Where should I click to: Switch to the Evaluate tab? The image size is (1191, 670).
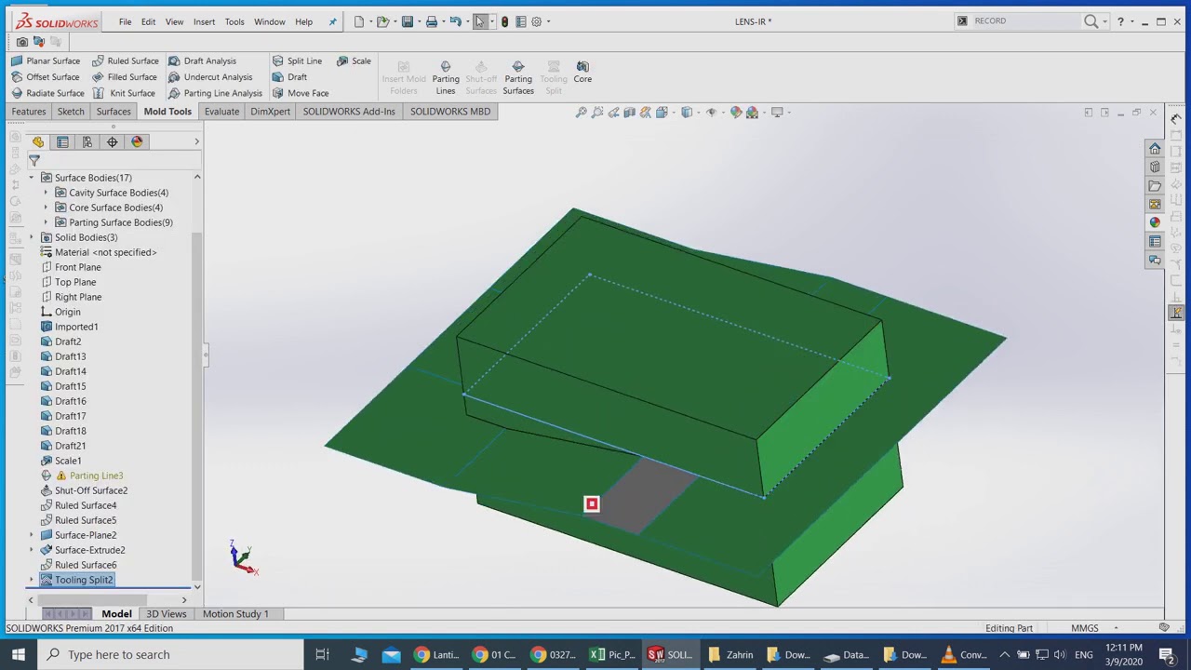click(221, 112)
